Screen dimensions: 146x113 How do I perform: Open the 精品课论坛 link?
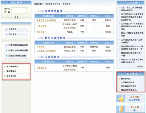(11, 76)
